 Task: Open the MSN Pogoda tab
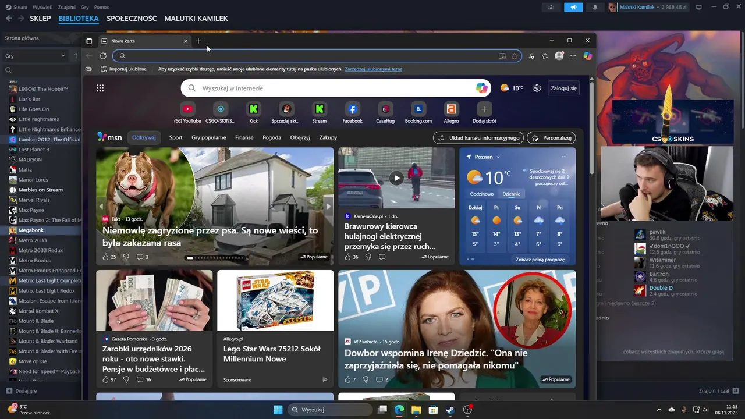point(272,138)
